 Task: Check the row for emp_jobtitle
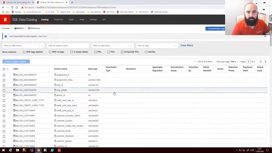click(x=4, y=90)
